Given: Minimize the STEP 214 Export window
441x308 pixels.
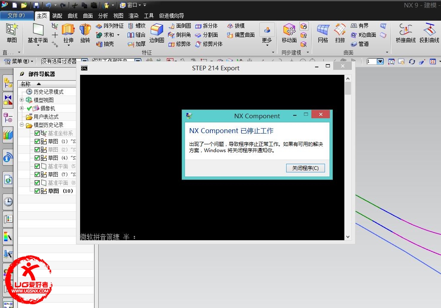Looking at the screenshot, I should (317, 67).
